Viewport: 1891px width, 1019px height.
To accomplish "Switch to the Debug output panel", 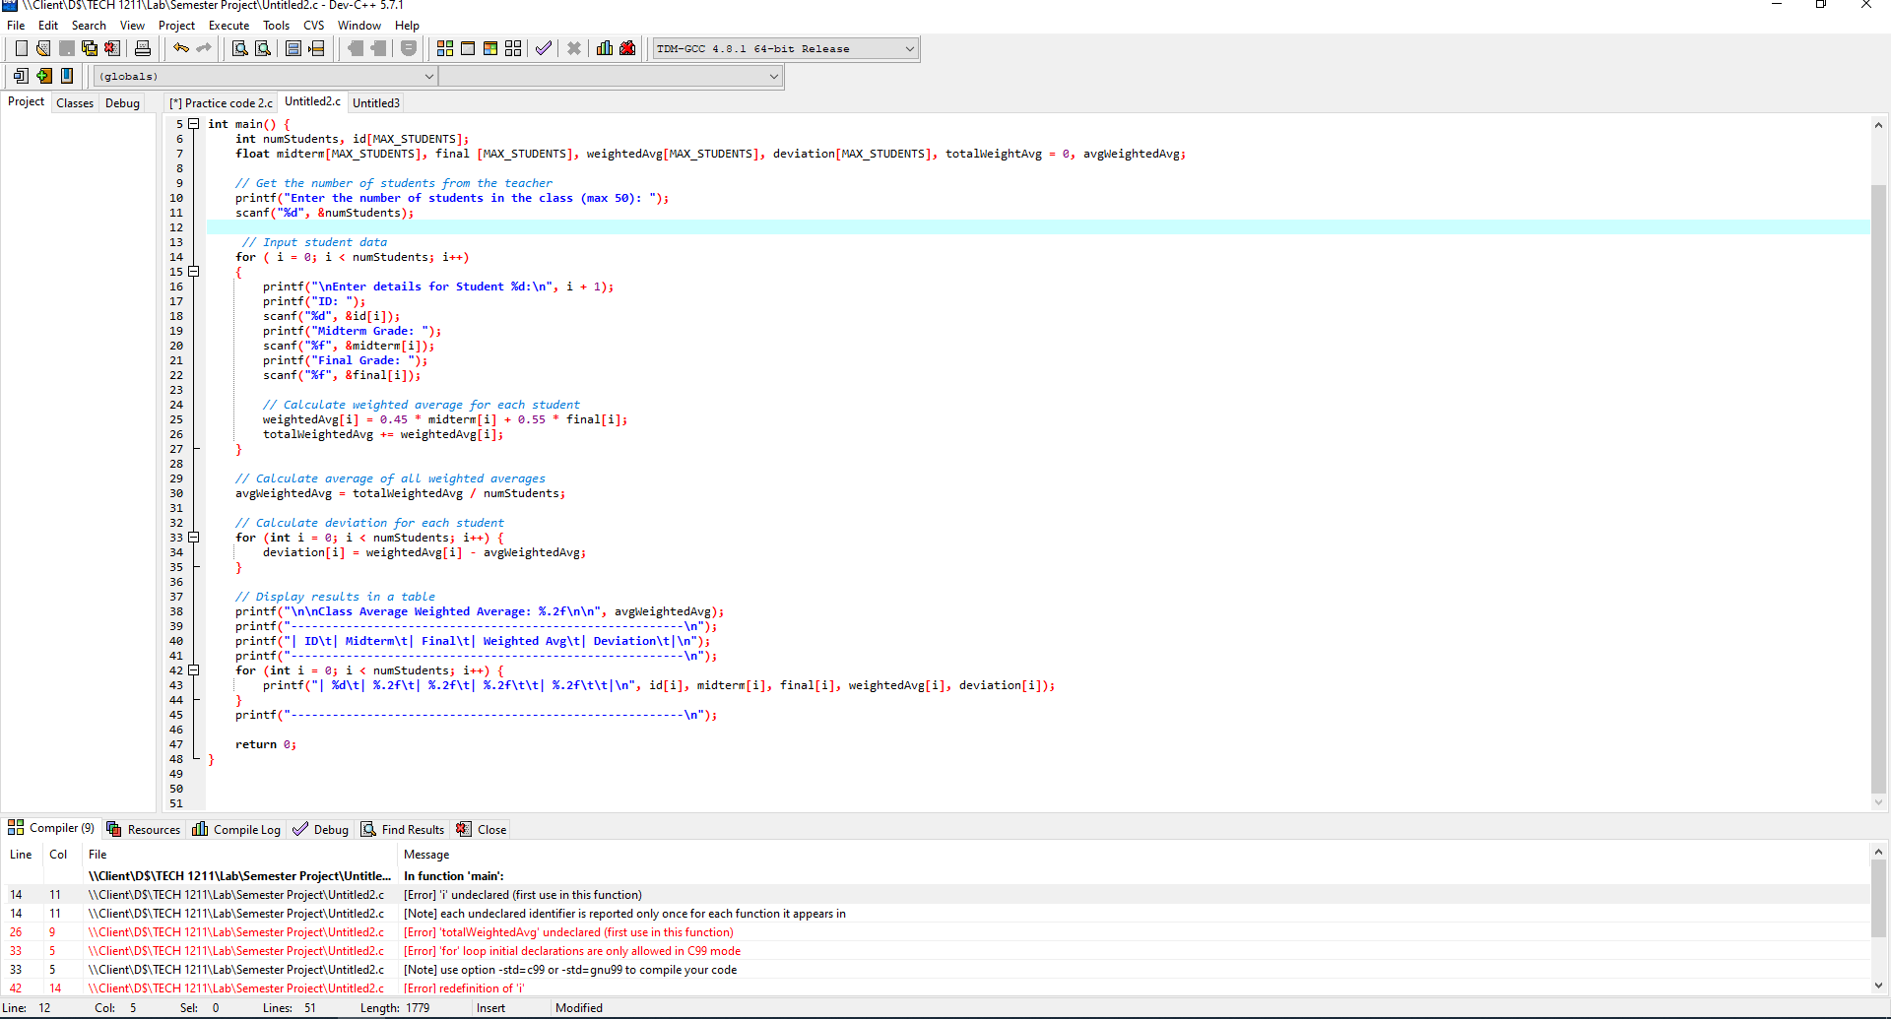I will pyautogui.click(x=320, y=828).
